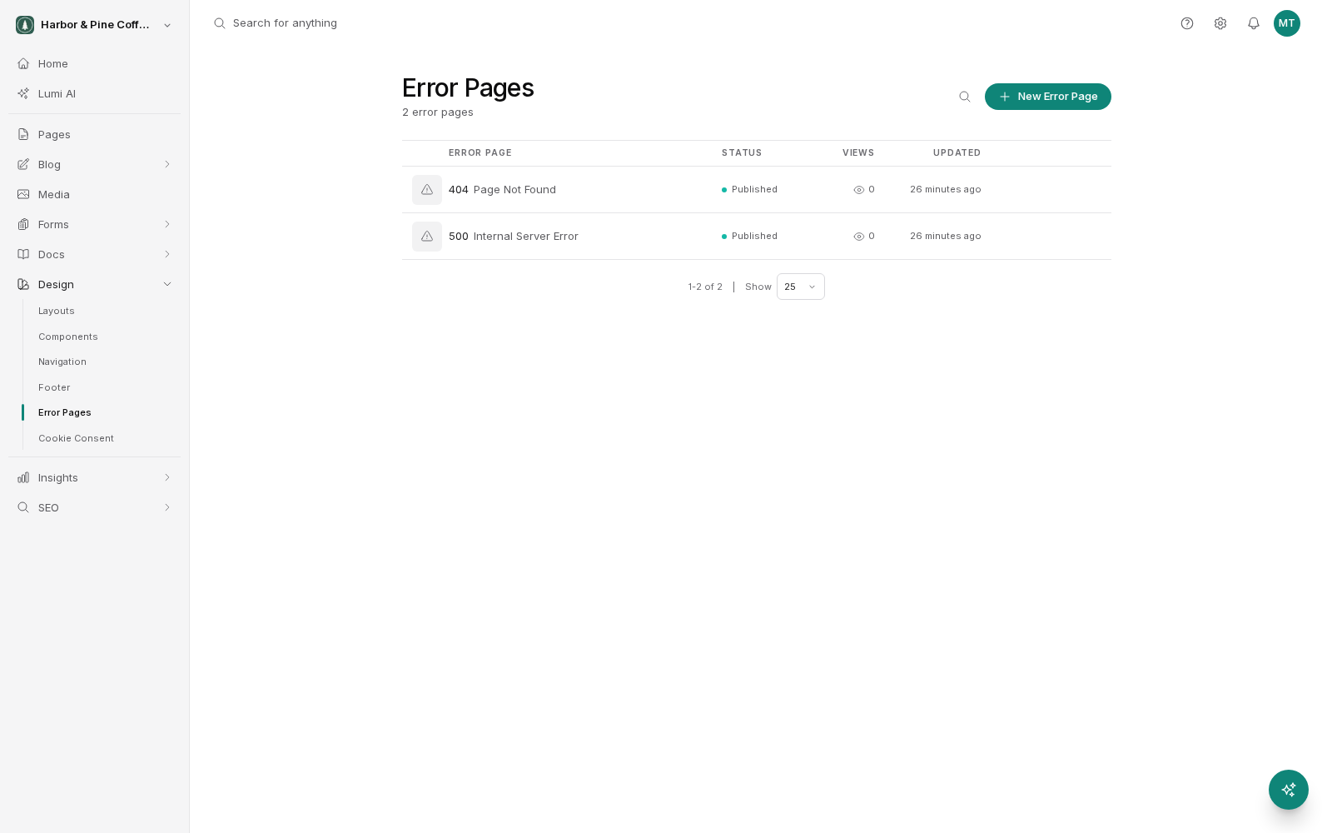
Task: Expand the Forms section chevron
Action: [167, 224]
